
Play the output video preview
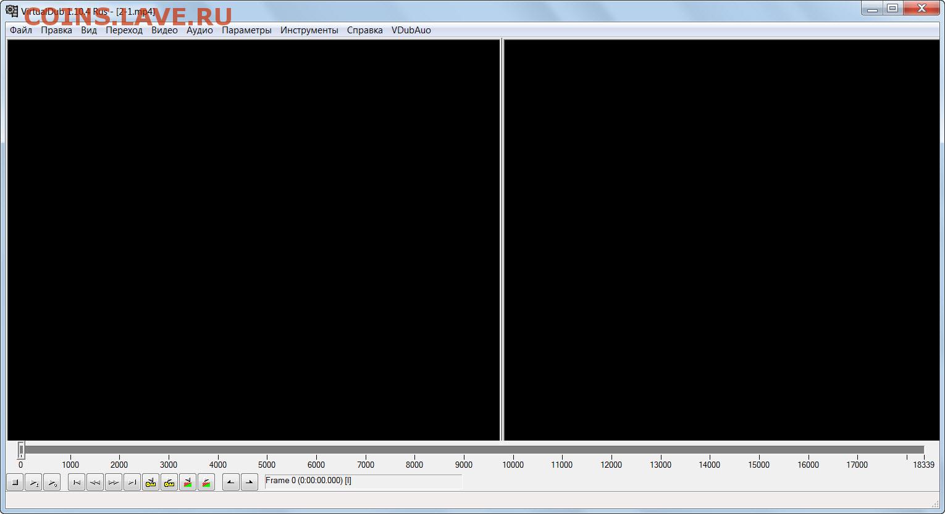52,483
